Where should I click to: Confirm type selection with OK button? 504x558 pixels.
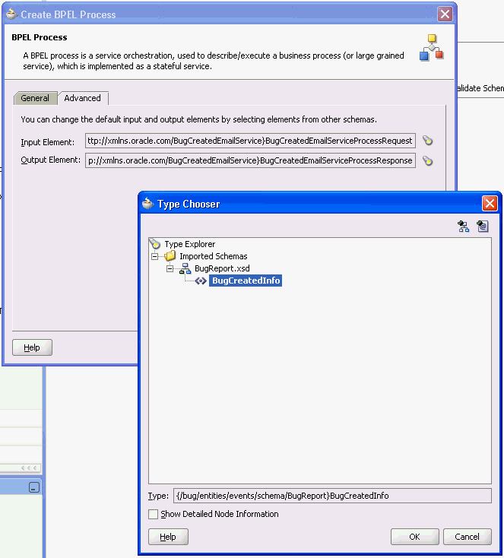(414, 537)
